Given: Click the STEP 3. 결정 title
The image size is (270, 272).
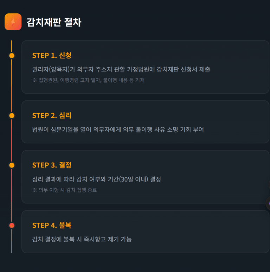Looking at the screenshot, I should pyautogui.click(x=52, y=165).
